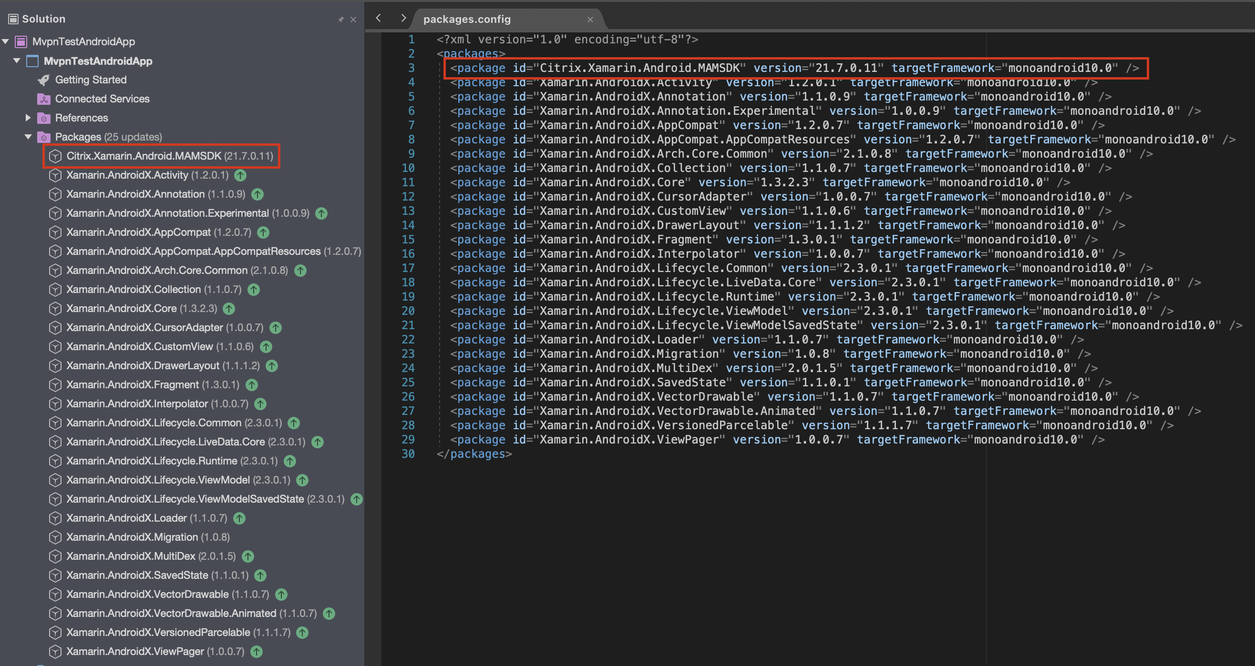Navigate forward with the right arrow
Viewport: 1255px width, 666px height.
[x=403, y=19]
